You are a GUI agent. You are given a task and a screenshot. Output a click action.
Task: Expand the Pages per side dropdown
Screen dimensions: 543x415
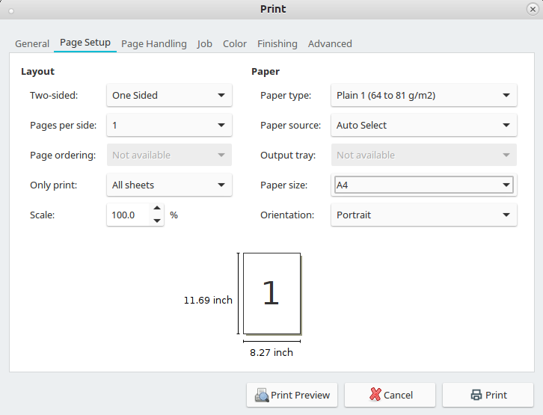(x=169, y=125)
